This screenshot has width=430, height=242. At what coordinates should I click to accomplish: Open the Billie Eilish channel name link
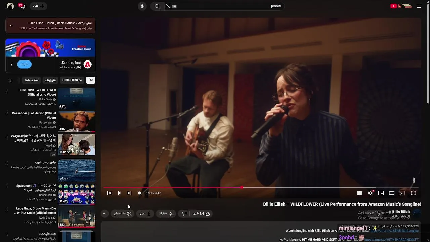click(401, 212)
